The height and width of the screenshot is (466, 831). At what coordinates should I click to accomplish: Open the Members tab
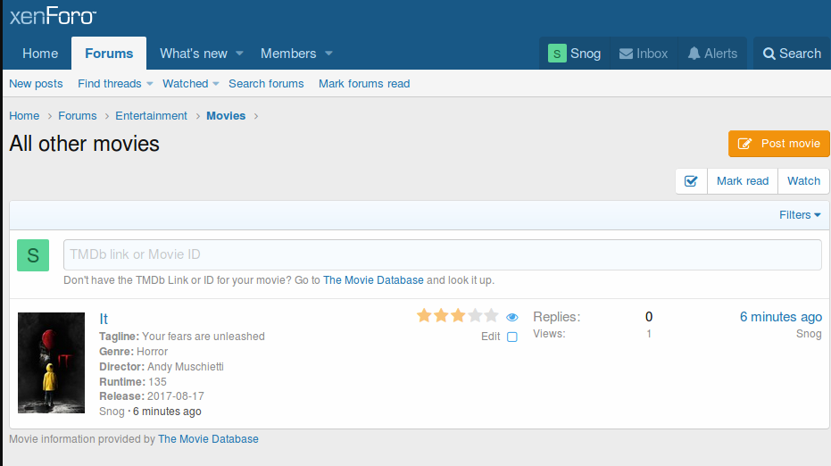tap(288, 54)
